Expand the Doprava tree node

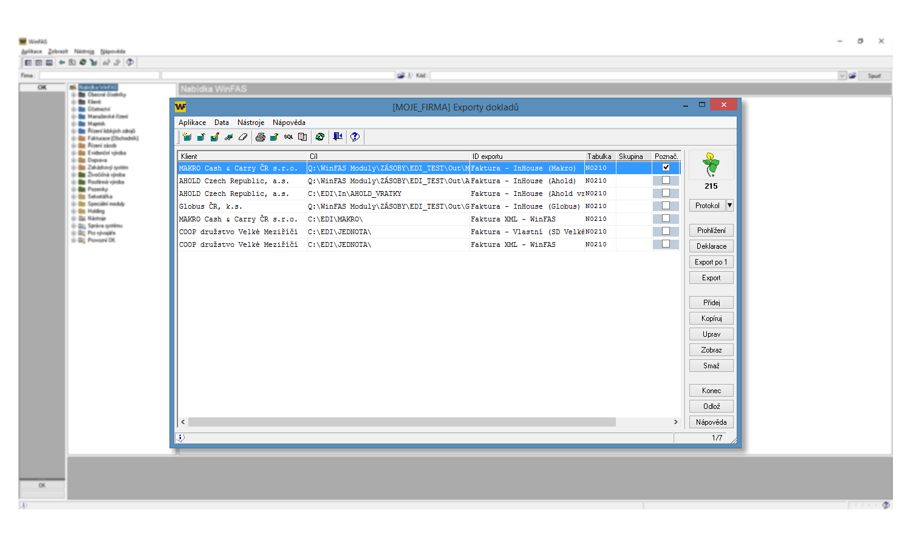[x=73, y=160]
